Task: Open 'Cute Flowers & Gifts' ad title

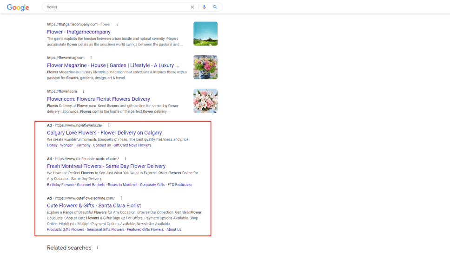Action: click(x=94, y=206)
